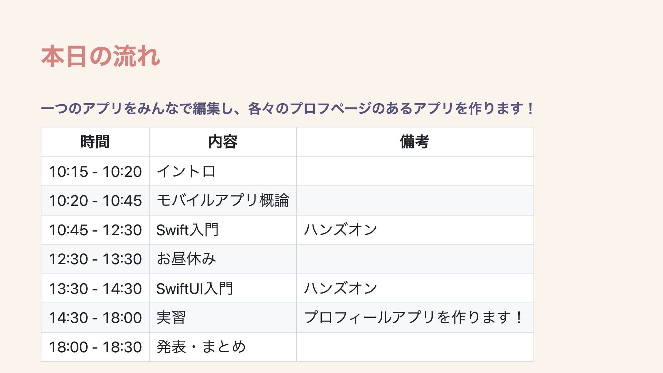Click the 実習 content cell
Image resolution: width=663 pixels, height=373 pixels.
[x=223, y=318]
